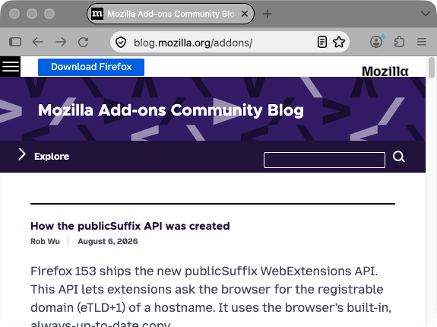The height and width of the screenshot is (327, 437).
Task: Open the Mozilla Add-ons Community Blog heading
Action: pyautogui.click(x=171, y=110)
